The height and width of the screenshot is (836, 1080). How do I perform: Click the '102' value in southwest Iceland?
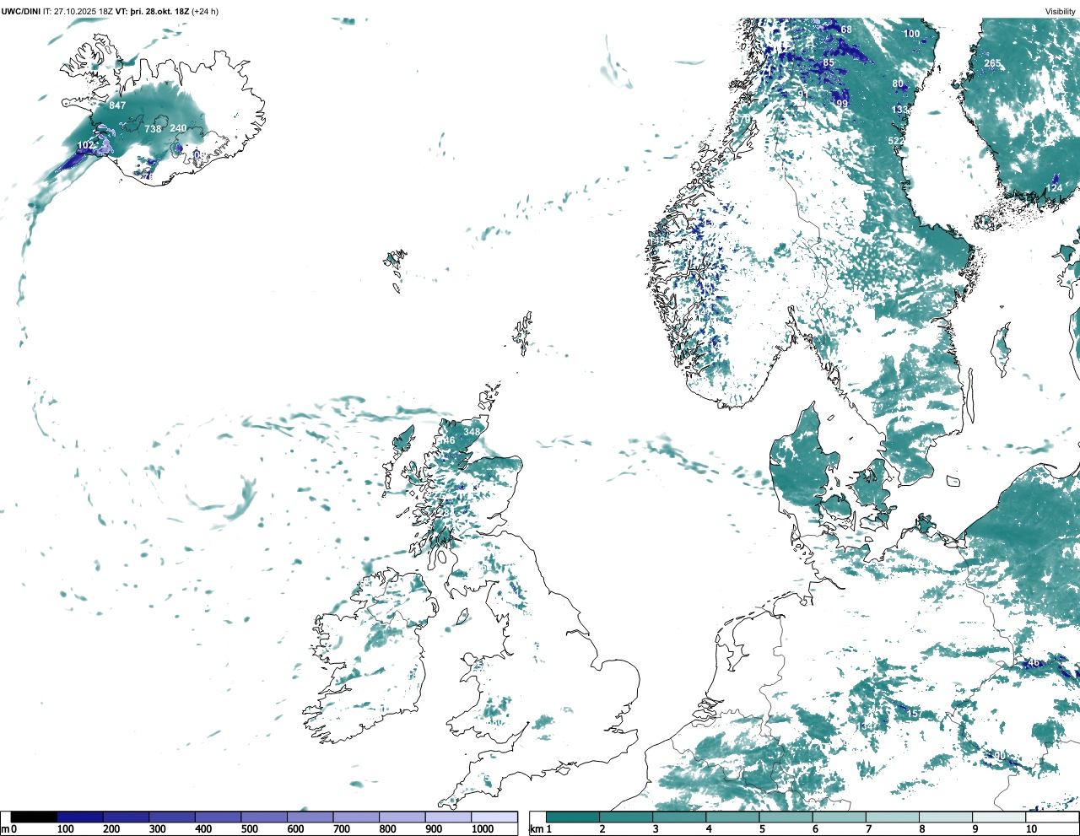[x=85, y=145]
